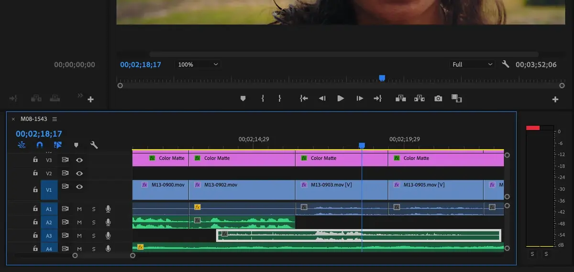Viewport: 574px width, 272px height.
Task: Click the program monitor timecode 00;02;18;17
Action: pos(141,64)
